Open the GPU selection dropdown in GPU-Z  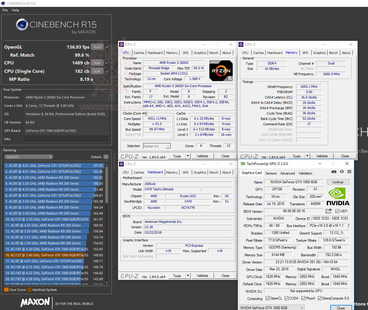272,308
